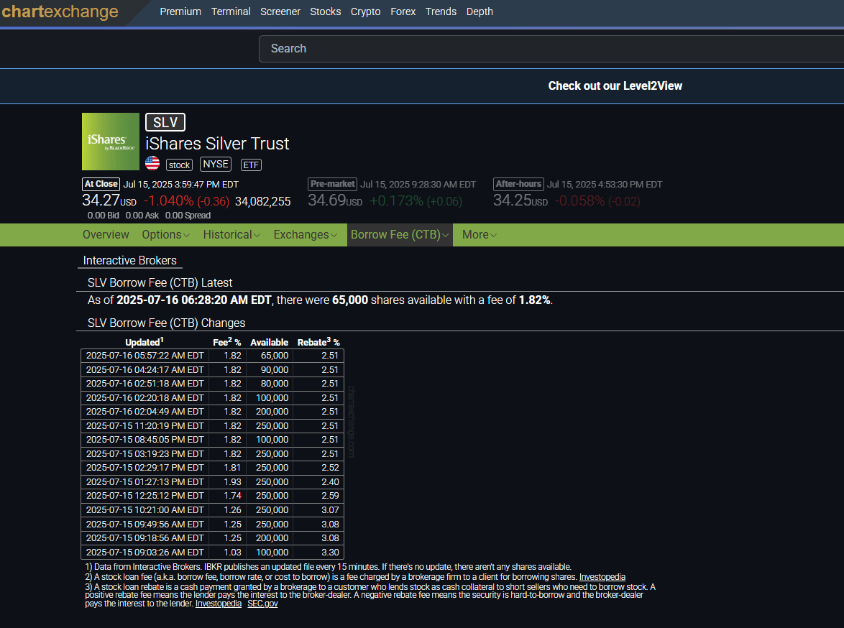
Task: Open the Forex navigation link
Action: pos(403,11)
